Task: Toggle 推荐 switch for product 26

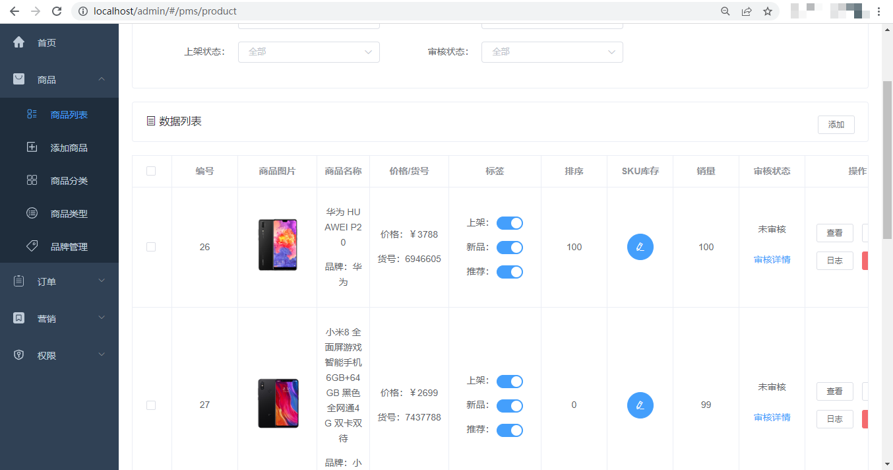Action: tap(509, 272)
